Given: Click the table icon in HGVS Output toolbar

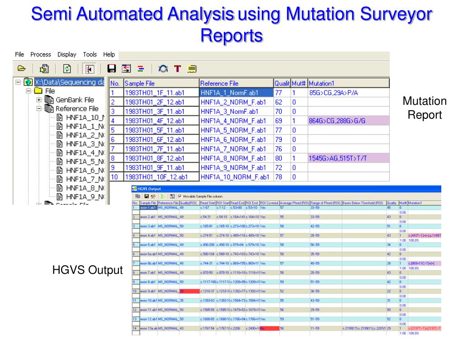Looking at the screenshot, I should coord(172,196).
